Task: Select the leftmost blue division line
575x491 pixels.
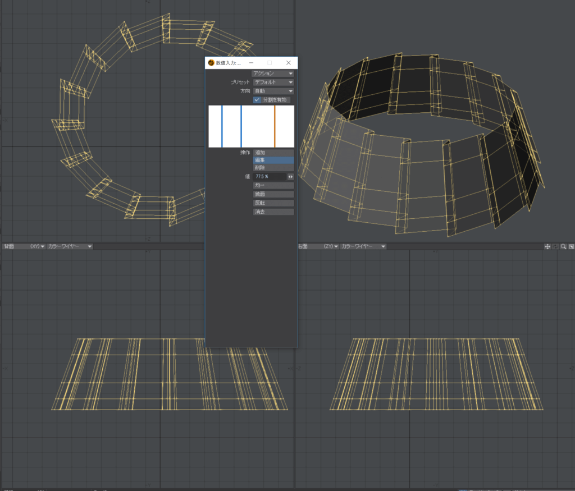Action: pyautogui.click(x=222, y=126)
